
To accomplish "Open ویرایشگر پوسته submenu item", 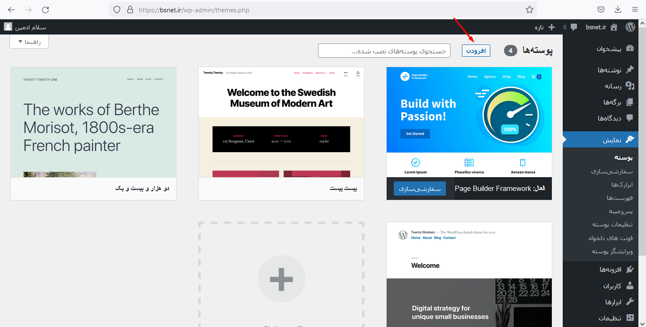I will [612, 251].
